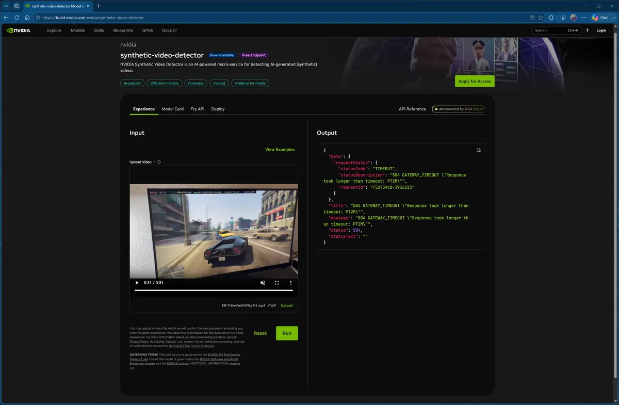
Task: Select the diffusion models tag
Action: [x=164, y=83]
